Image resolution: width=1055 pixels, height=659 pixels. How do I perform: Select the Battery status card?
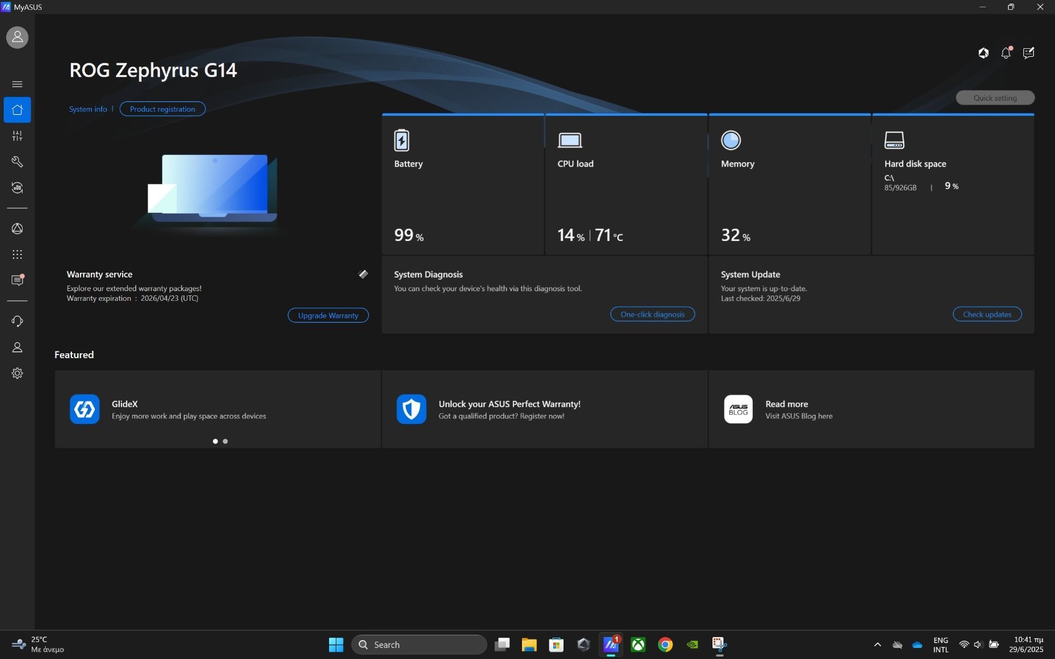click(x=463, y=184)
